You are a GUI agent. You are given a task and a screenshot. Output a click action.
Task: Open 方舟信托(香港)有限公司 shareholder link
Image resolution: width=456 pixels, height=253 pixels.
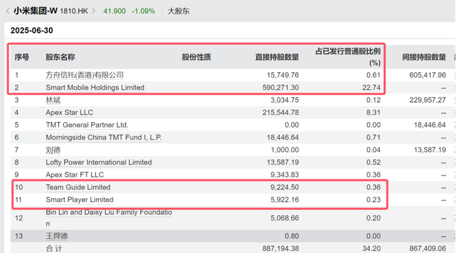pyautogui.click(x=85, y=75)
